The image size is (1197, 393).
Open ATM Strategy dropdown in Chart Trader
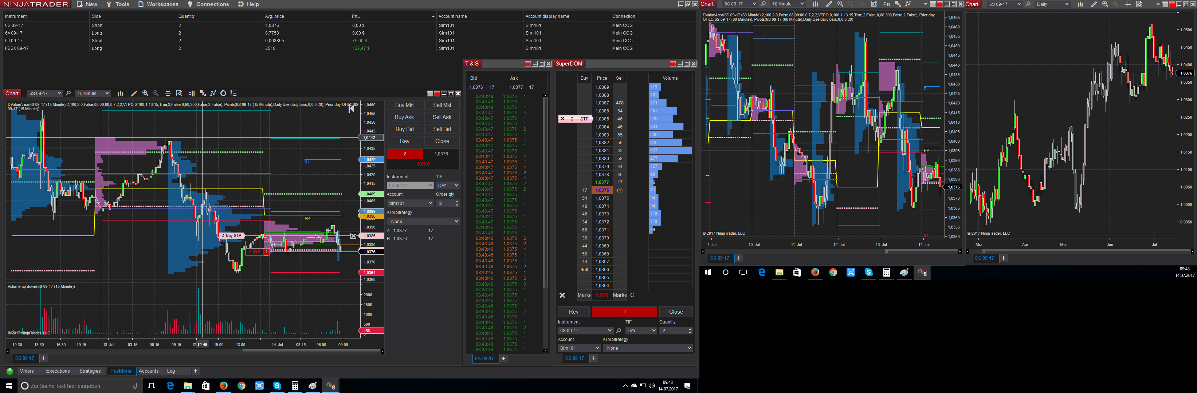pyautogui.click(x=423, y=221)
